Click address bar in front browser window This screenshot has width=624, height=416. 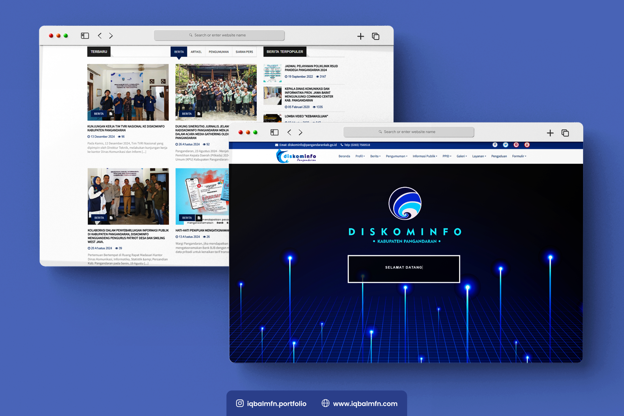(x=409, y=132)
